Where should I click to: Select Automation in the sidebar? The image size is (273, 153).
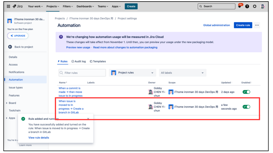[x=26, y=80]
